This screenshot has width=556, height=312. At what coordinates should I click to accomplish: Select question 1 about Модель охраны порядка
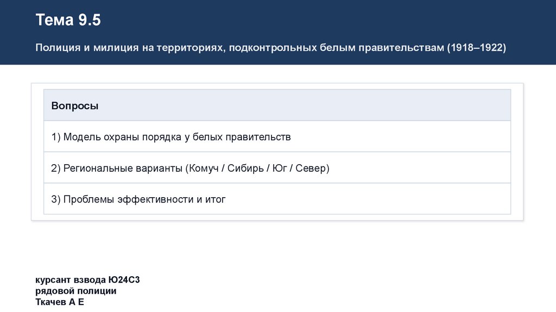click(x=171, y=137)
